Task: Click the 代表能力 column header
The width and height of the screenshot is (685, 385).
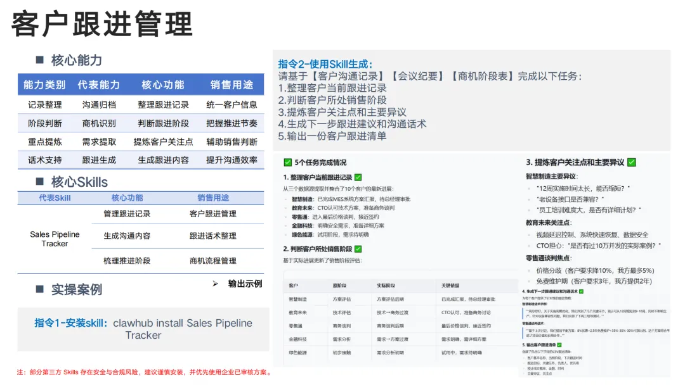Action: (x=99, y=85)
